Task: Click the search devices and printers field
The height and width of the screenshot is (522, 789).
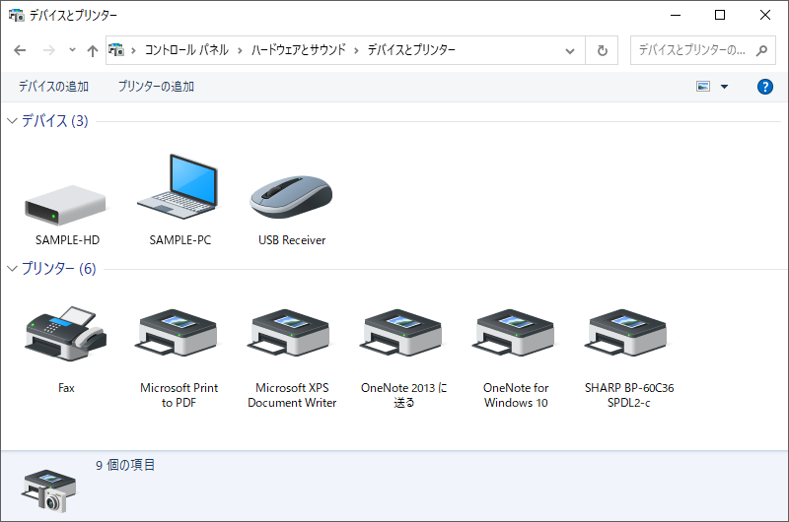Action: pyautogui.click(x=702, y=50)
